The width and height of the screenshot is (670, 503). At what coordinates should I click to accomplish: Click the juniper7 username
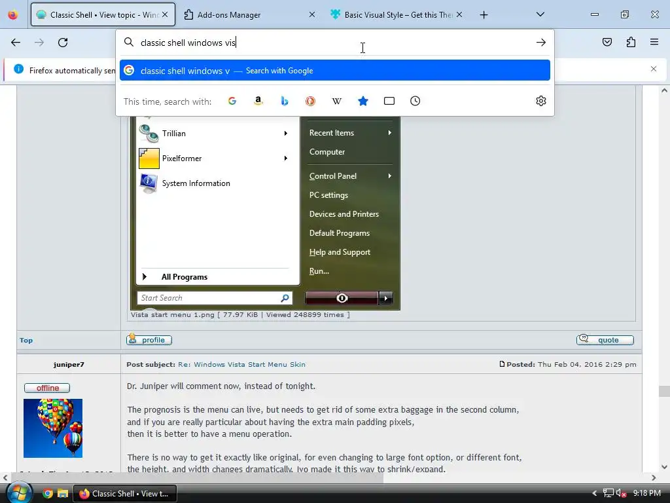click(x=69, y=364)
